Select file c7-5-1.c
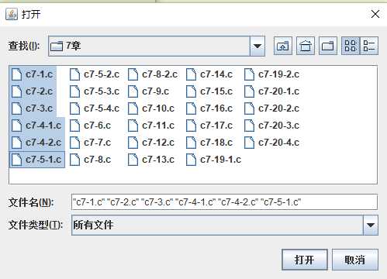Image resolution: width=387 pixels, height=279 pixels. point(37,160)
